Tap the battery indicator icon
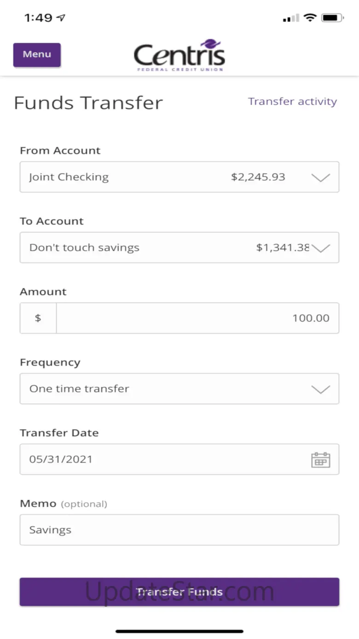 332,18
